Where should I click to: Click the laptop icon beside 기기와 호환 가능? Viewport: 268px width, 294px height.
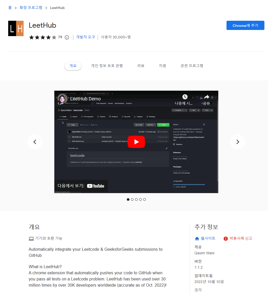pyautogui.click(x=31, y=238)
